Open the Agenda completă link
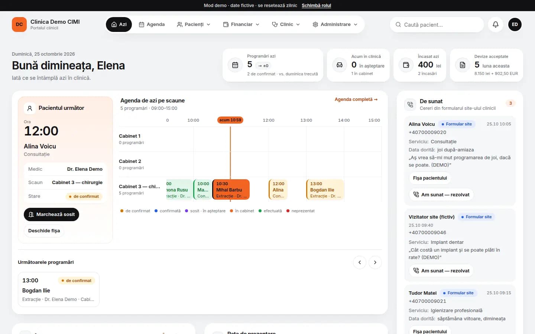The image size is (535, 334). tap(356, 99)
